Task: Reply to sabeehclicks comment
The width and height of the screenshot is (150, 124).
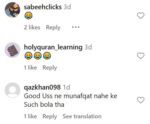Action: click(53, 27)
